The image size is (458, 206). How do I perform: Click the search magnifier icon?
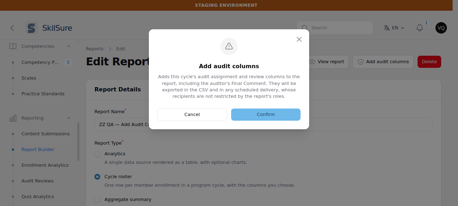(305, 28)
